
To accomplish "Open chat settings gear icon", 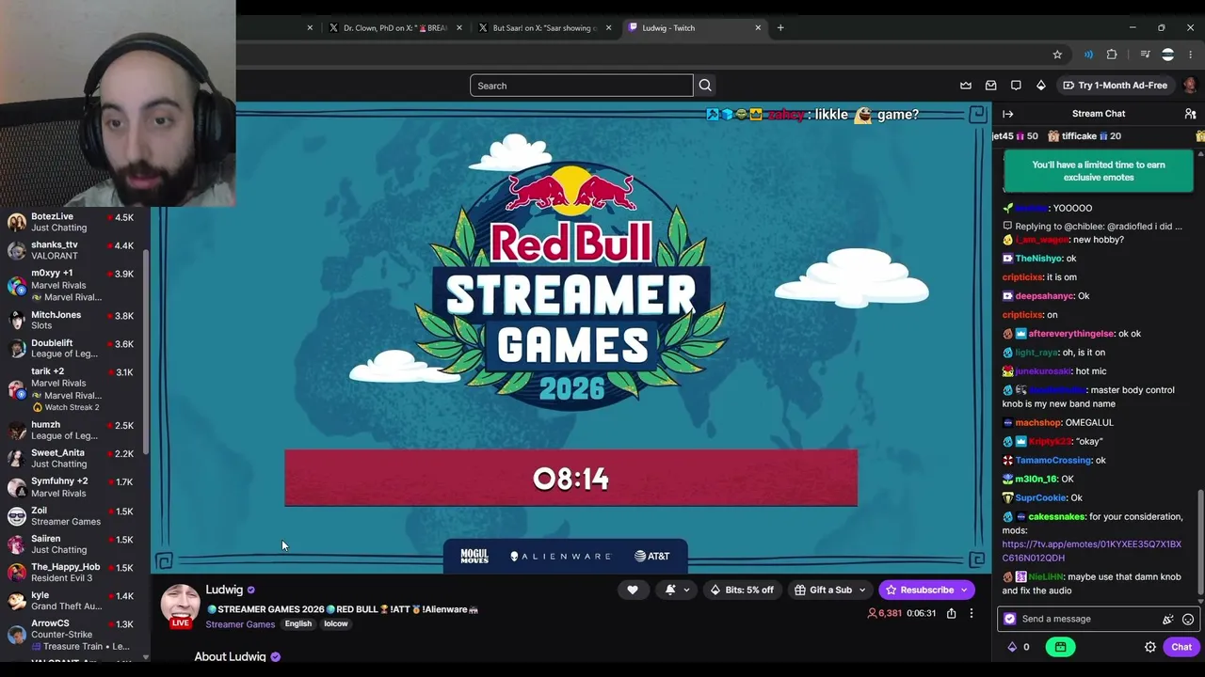I will click(x=1149, y=647).
